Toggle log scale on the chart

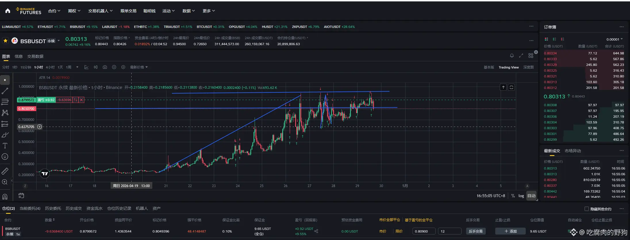[521, 196]
